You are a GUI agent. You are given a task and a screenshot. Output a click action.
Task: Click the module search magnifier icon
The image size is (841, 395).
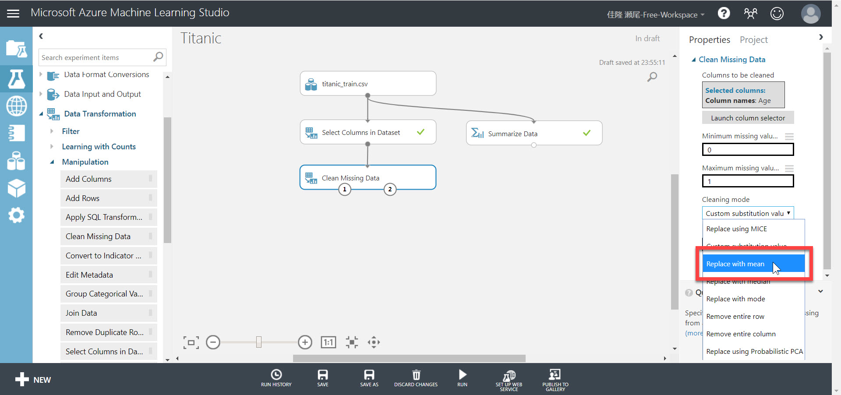tap(158, 57)
